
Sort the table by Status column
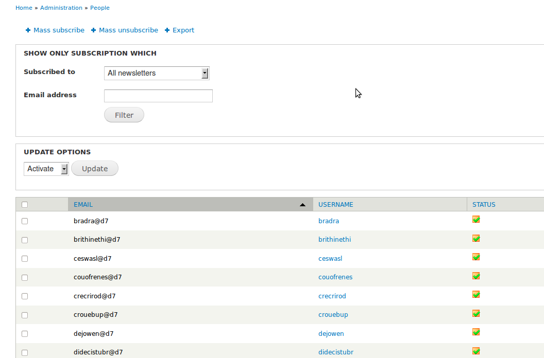pyautogui.click(x=484, y=205)
